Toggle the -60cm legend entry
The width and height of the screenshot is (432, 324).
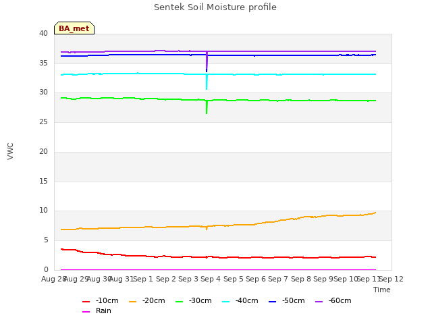(x=333, y=300)
